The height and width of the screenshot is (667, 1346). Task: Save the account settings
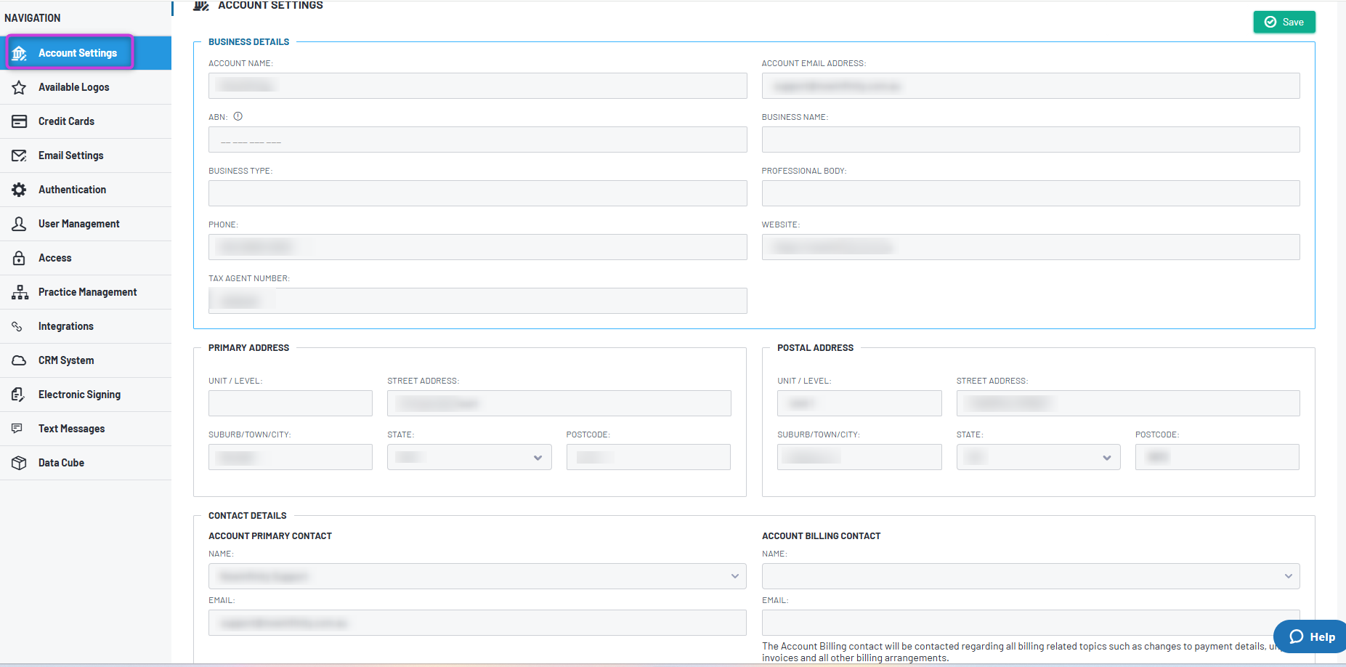tap(1284, 22)
